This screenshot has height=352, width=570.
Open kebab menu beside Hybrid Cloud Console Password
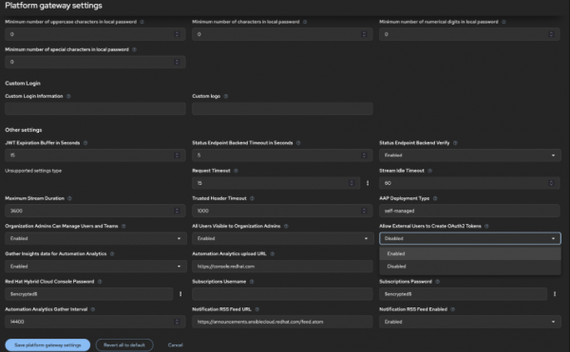coord(180,294)
